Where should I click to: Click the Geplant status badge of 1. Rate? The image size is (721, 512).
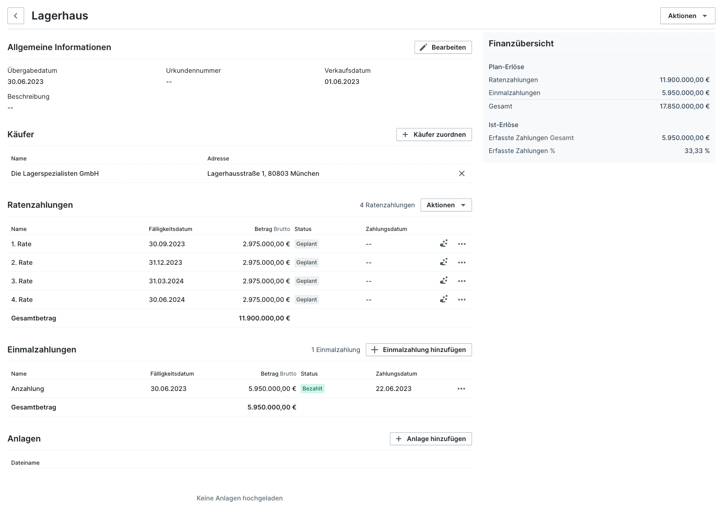click(x=306, y=244)
